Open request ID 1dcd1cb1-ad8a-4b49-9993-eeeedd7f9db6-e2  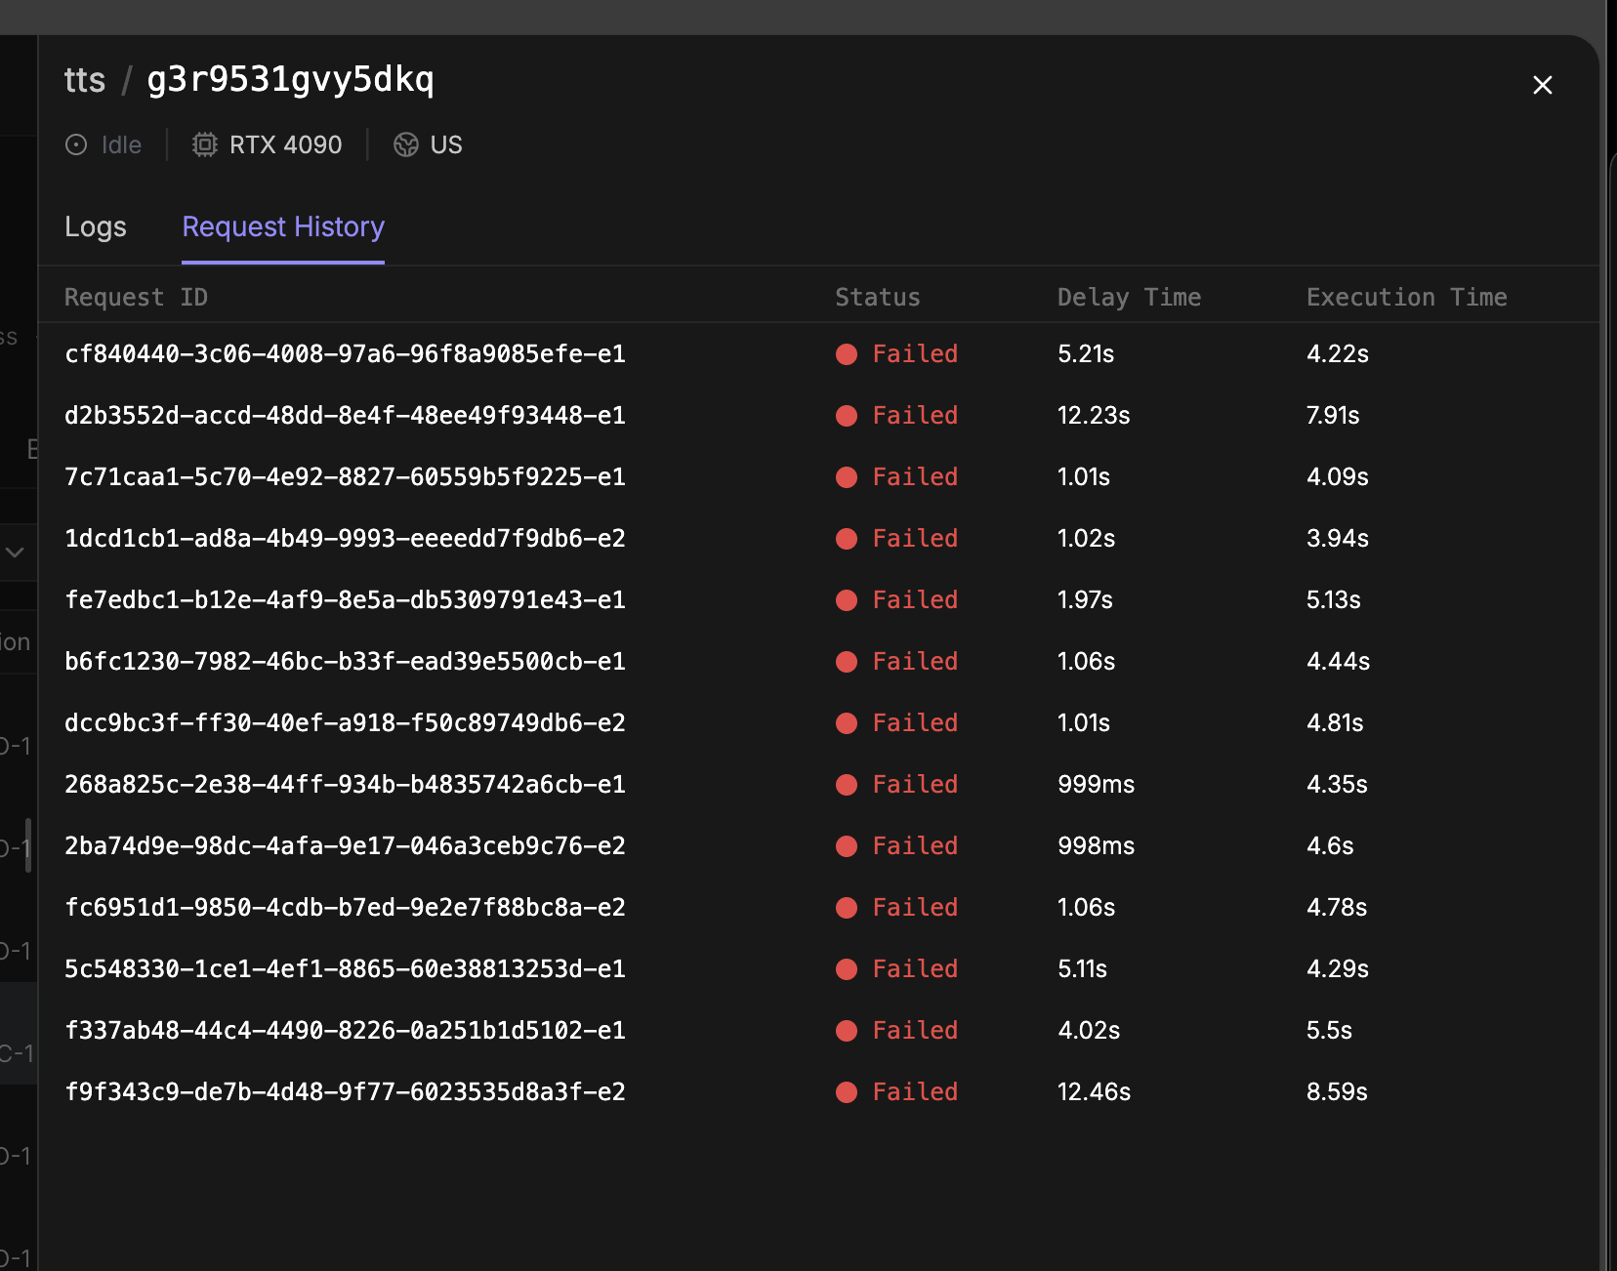click(345, 539)
